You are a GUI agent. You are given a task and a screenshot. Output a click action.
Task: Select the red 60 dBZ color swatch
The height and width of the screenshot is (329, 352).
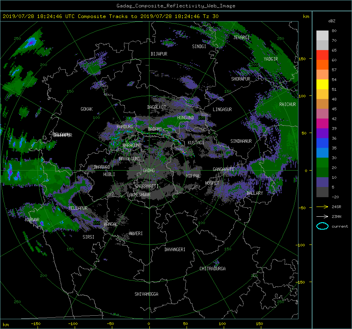click(322, 55)
